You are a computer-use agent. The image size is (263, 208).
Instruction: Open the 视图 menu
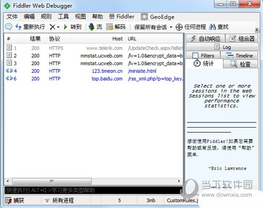click(x=80, y=17)
